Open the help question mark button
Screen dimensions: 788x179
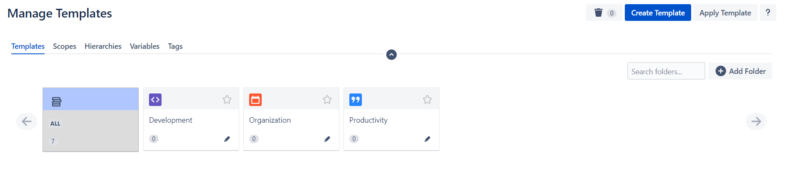[768, 13]
